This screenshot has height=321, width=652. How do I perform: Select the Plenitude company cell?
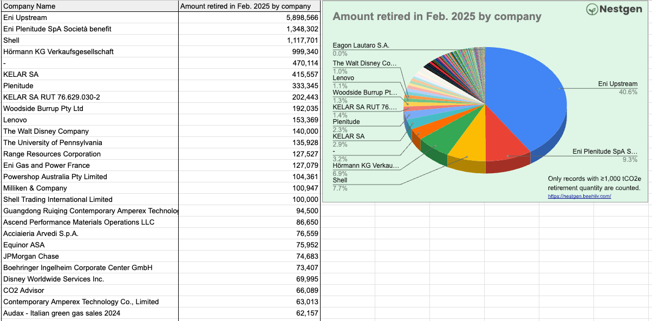click(x=89, y=86)
